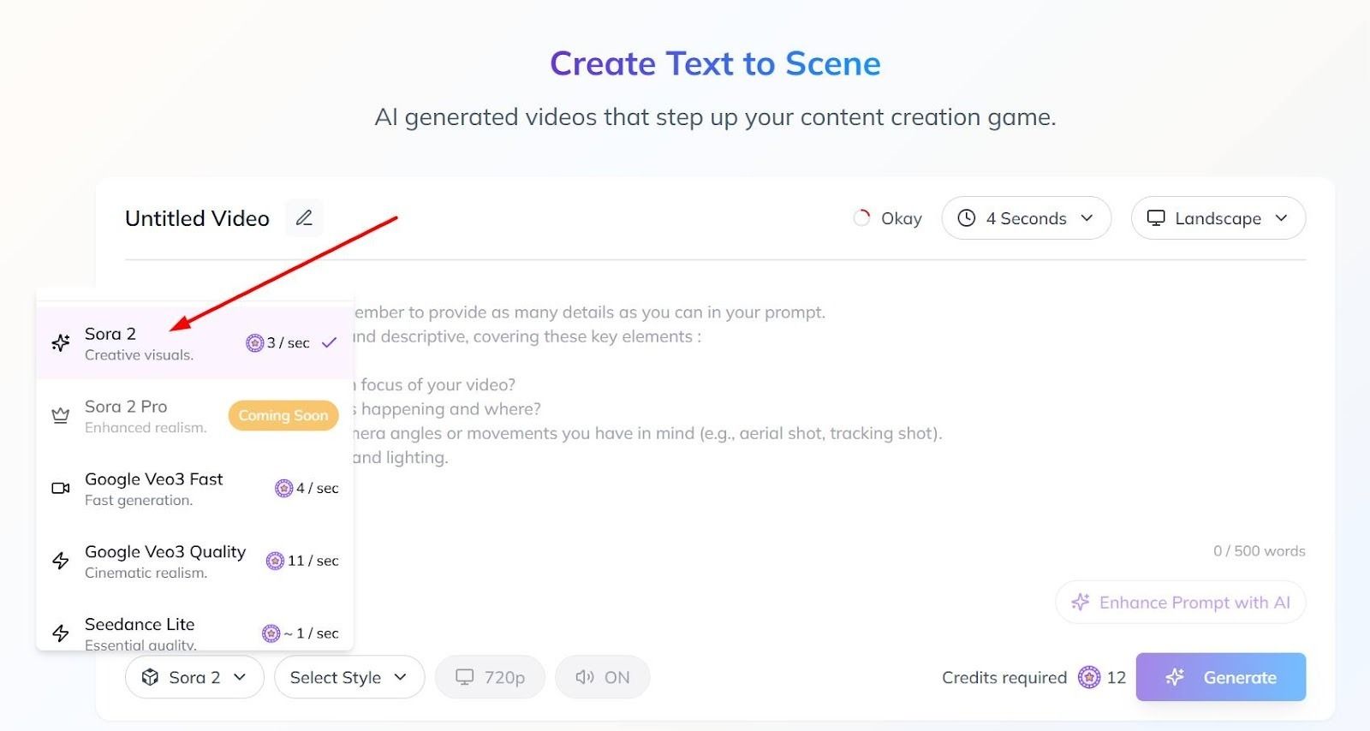Click the chevron on the Sora 2 selector
The width and height of the screenshot is (1370, 731).
pos(240,677)
